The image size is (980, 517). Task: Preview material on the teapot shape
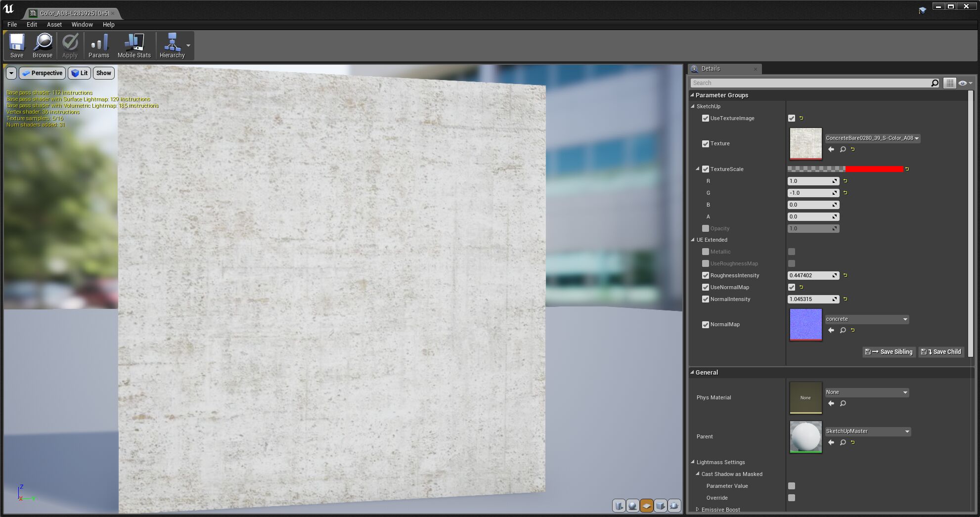[674, 506]
